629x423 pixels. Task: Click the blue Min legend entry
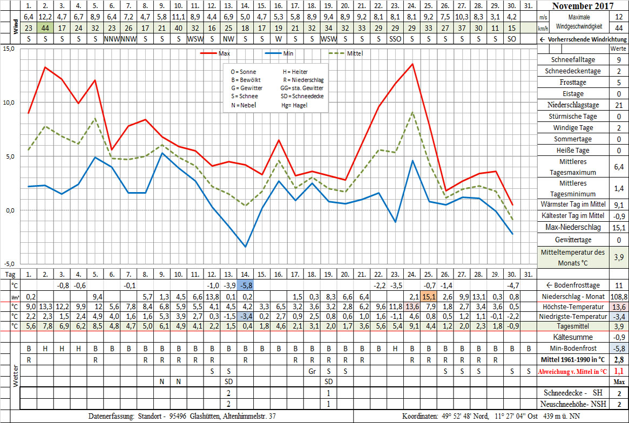(x=282, y=53)
